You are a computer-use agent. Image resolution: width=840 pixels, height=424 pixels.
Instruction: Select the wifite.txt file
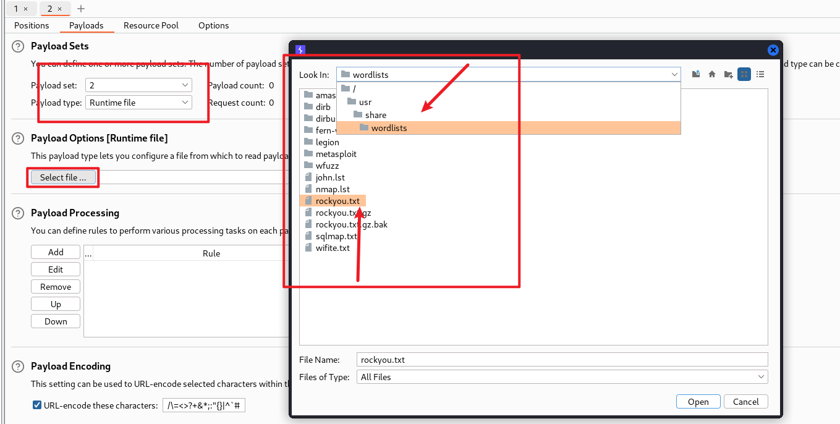point(333,248)
